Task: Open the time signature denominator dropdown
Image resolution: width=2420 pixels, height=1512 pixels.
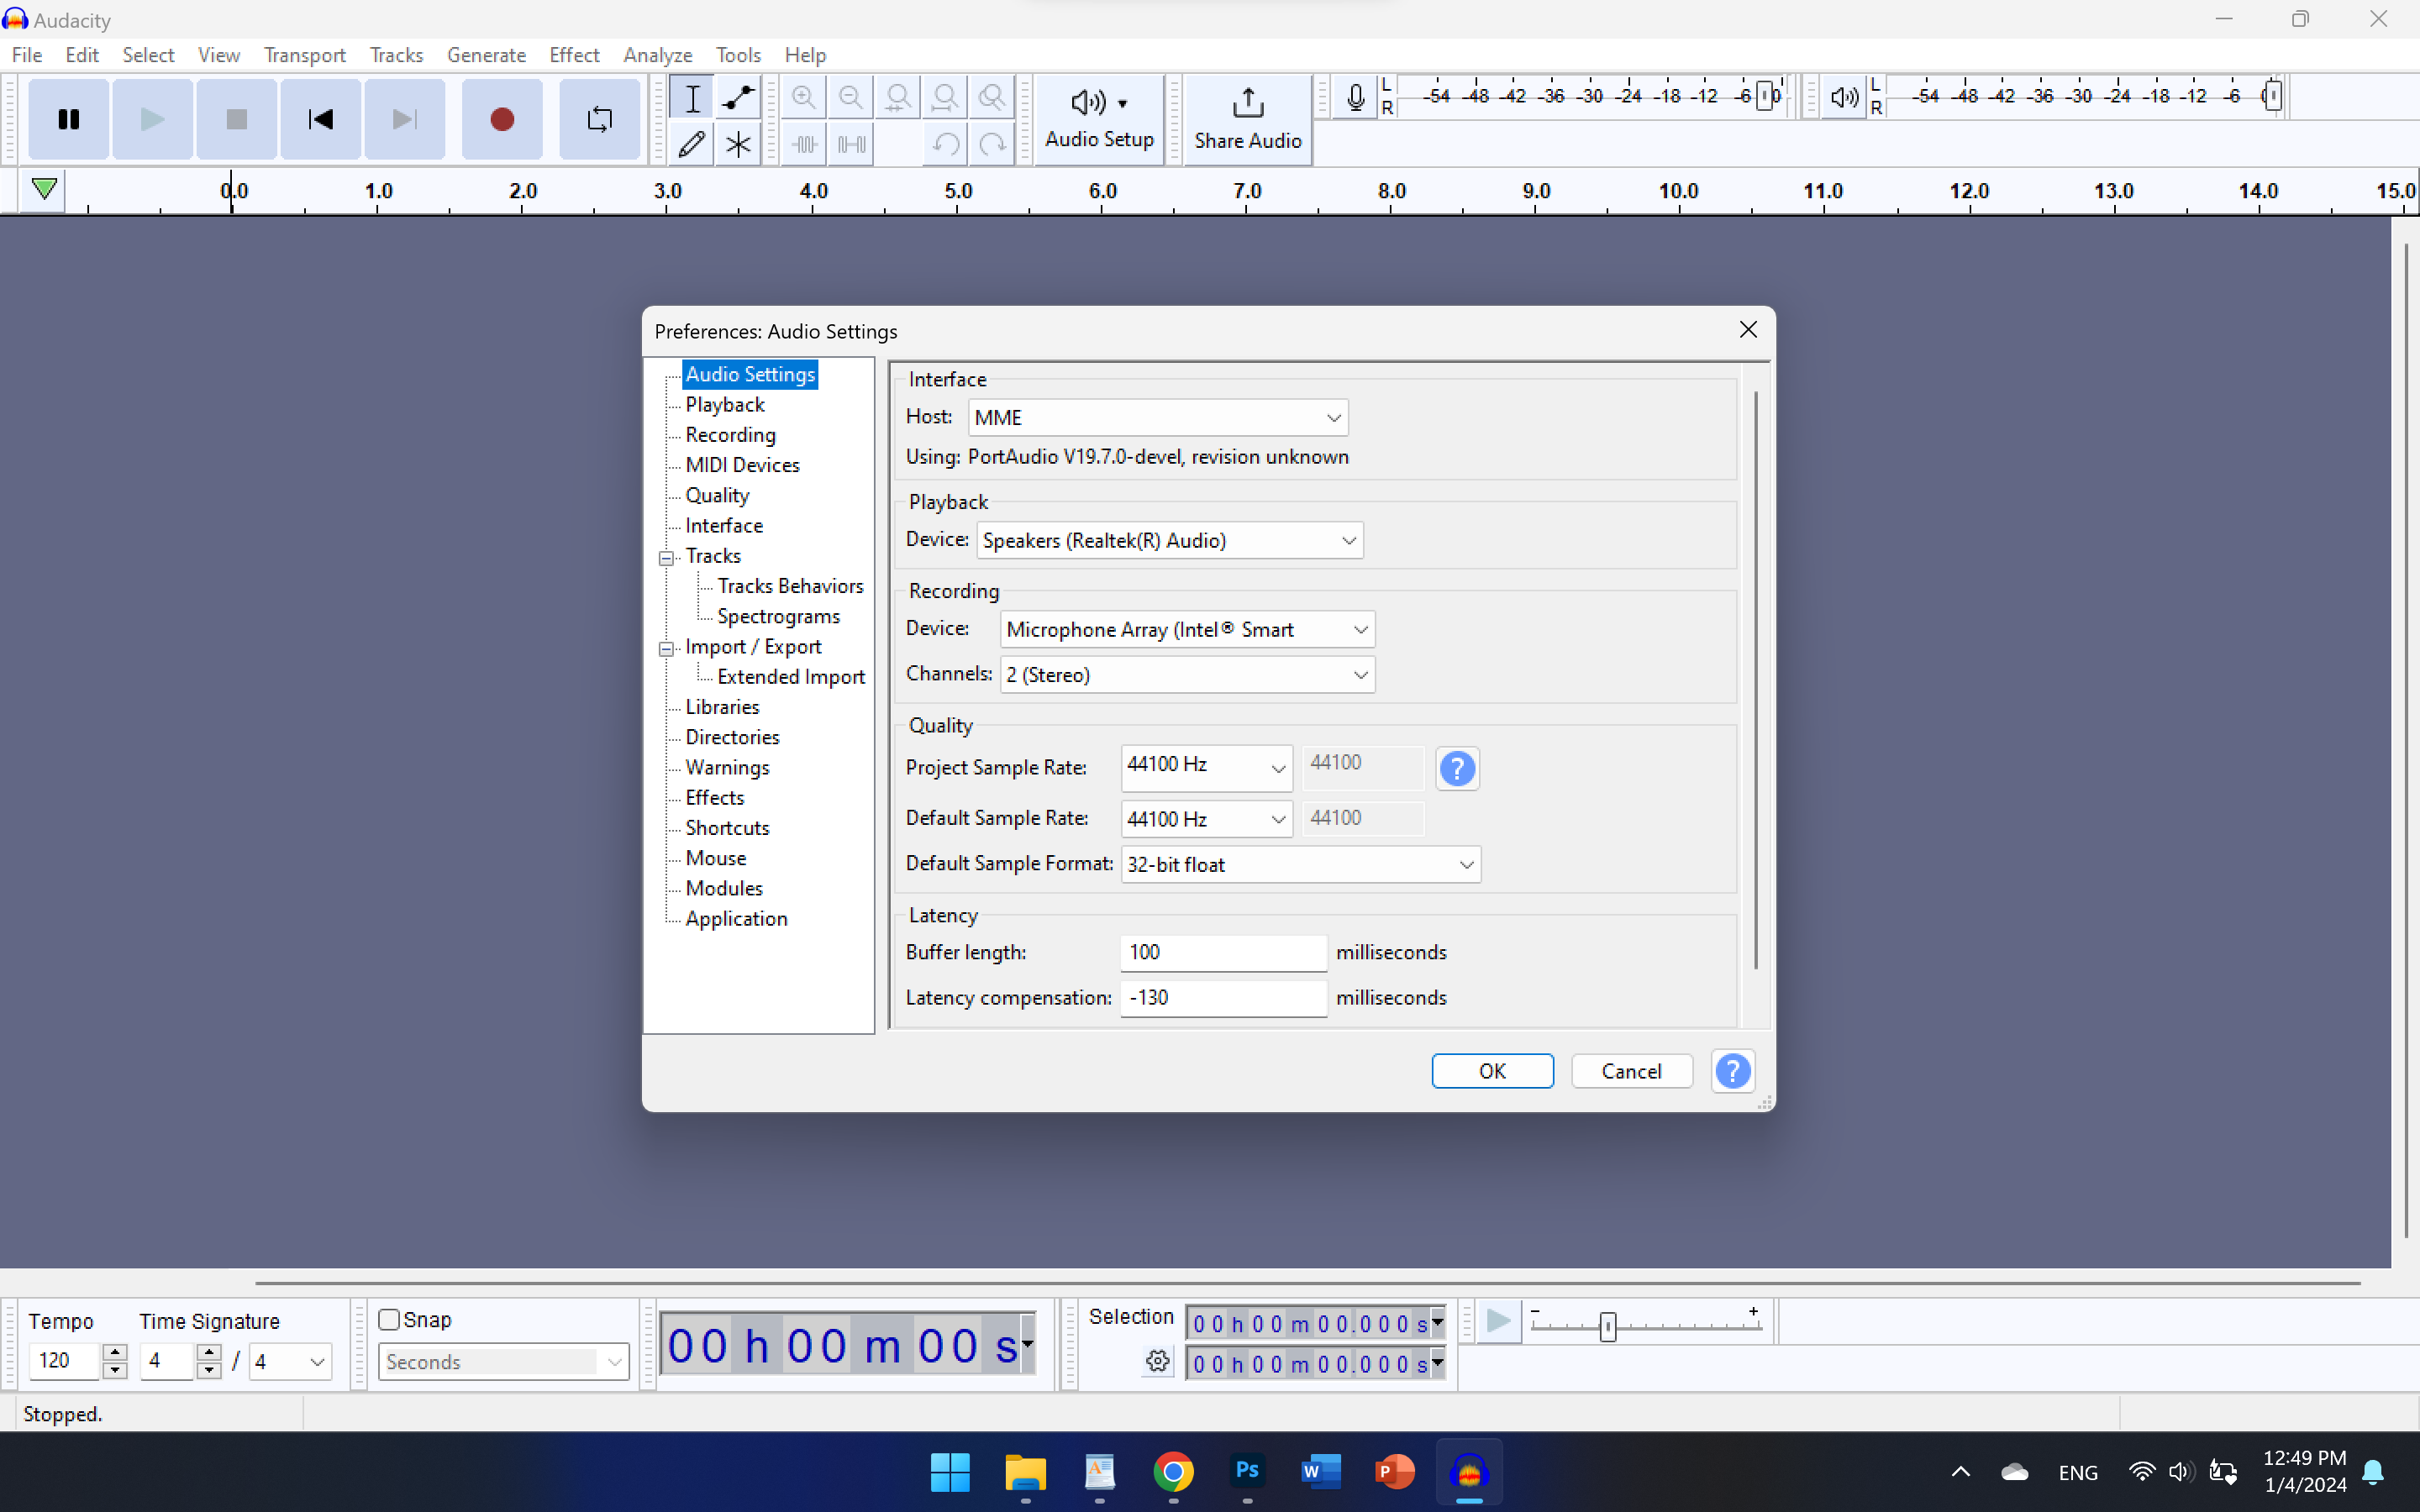Action: [290, 1362]
